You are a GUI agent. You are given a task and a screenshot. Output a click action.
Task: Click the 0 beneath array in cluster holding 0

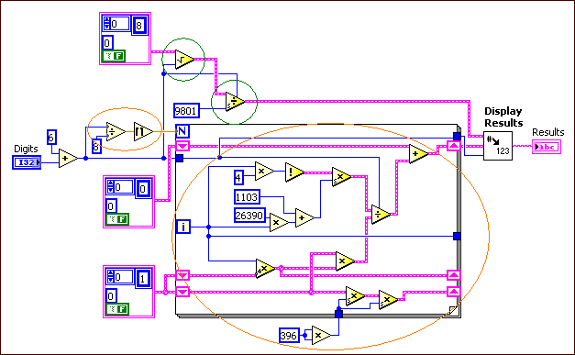[111, 206]
